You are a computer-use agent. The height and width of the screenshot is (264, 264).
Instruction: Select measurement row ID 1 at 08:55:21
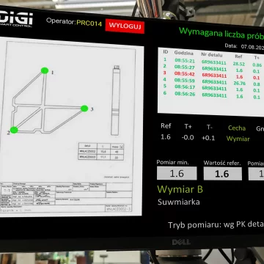(213, 62)
